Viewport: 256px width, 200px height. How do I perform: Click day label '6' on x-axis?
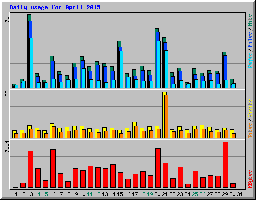pyautogui.click(x=54, y=194)
